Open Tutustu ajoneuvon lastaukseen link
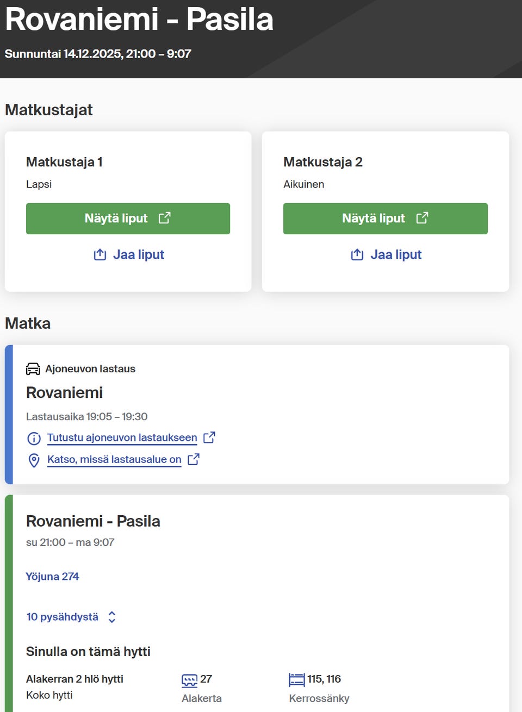This screenshot has width=522, height=712. (122, 438)
